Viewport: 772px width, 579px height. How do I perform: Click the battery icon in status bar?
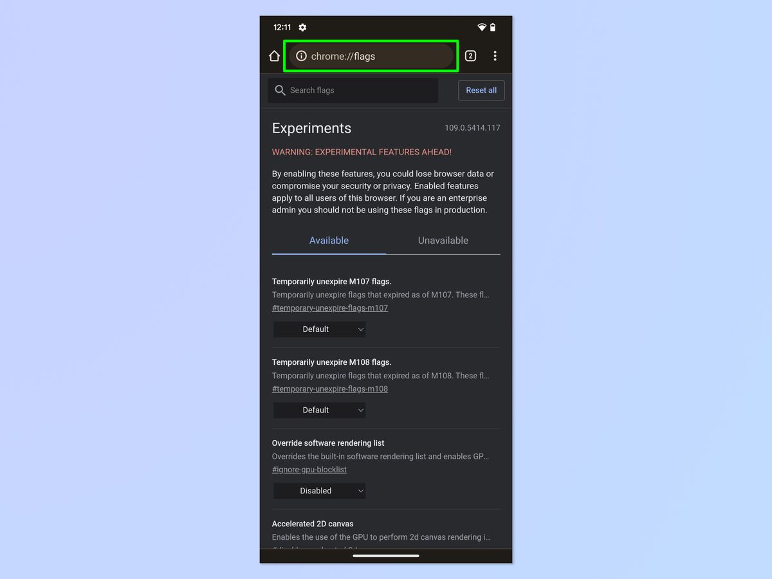tap(493, 28)
